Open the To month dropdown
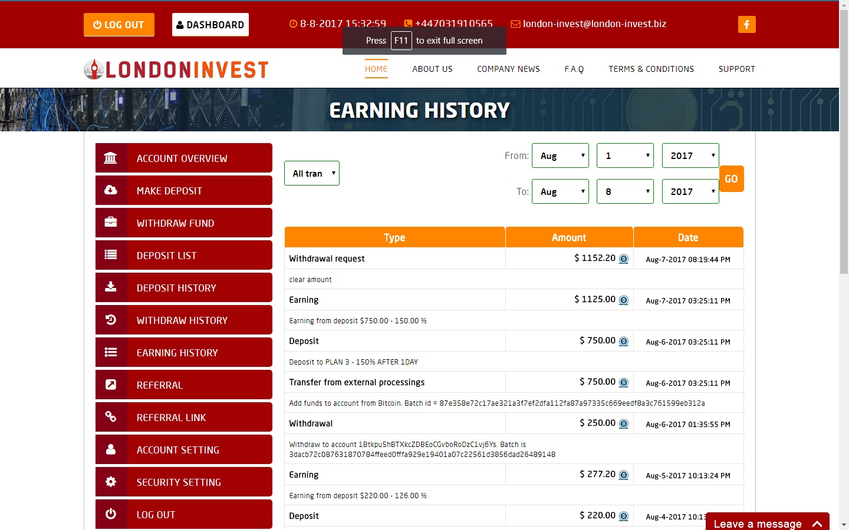 560,191
